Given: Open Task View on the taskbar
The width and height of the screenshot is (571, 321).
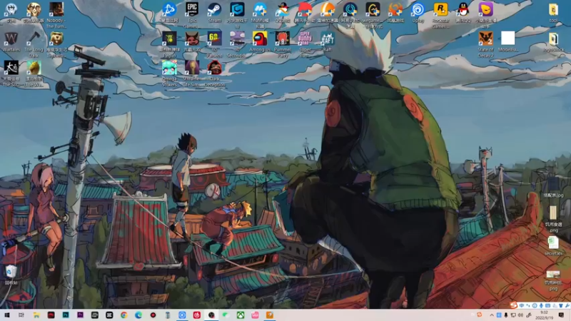Looking at the screenshot, I should [21, 315].
